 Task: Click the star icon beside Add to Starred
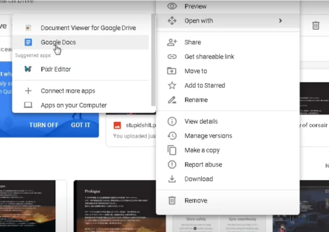point(172,85)
